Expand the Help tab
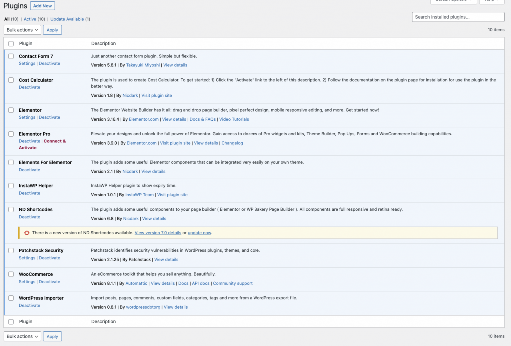This screenshot has height=346, width=511. click(x=491, y=1)
